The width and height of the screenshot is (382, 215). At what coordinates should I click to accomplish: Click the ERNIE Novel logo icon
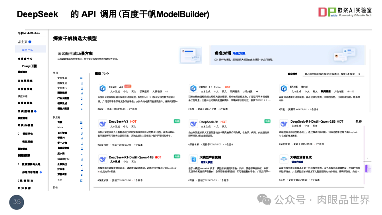284,88
